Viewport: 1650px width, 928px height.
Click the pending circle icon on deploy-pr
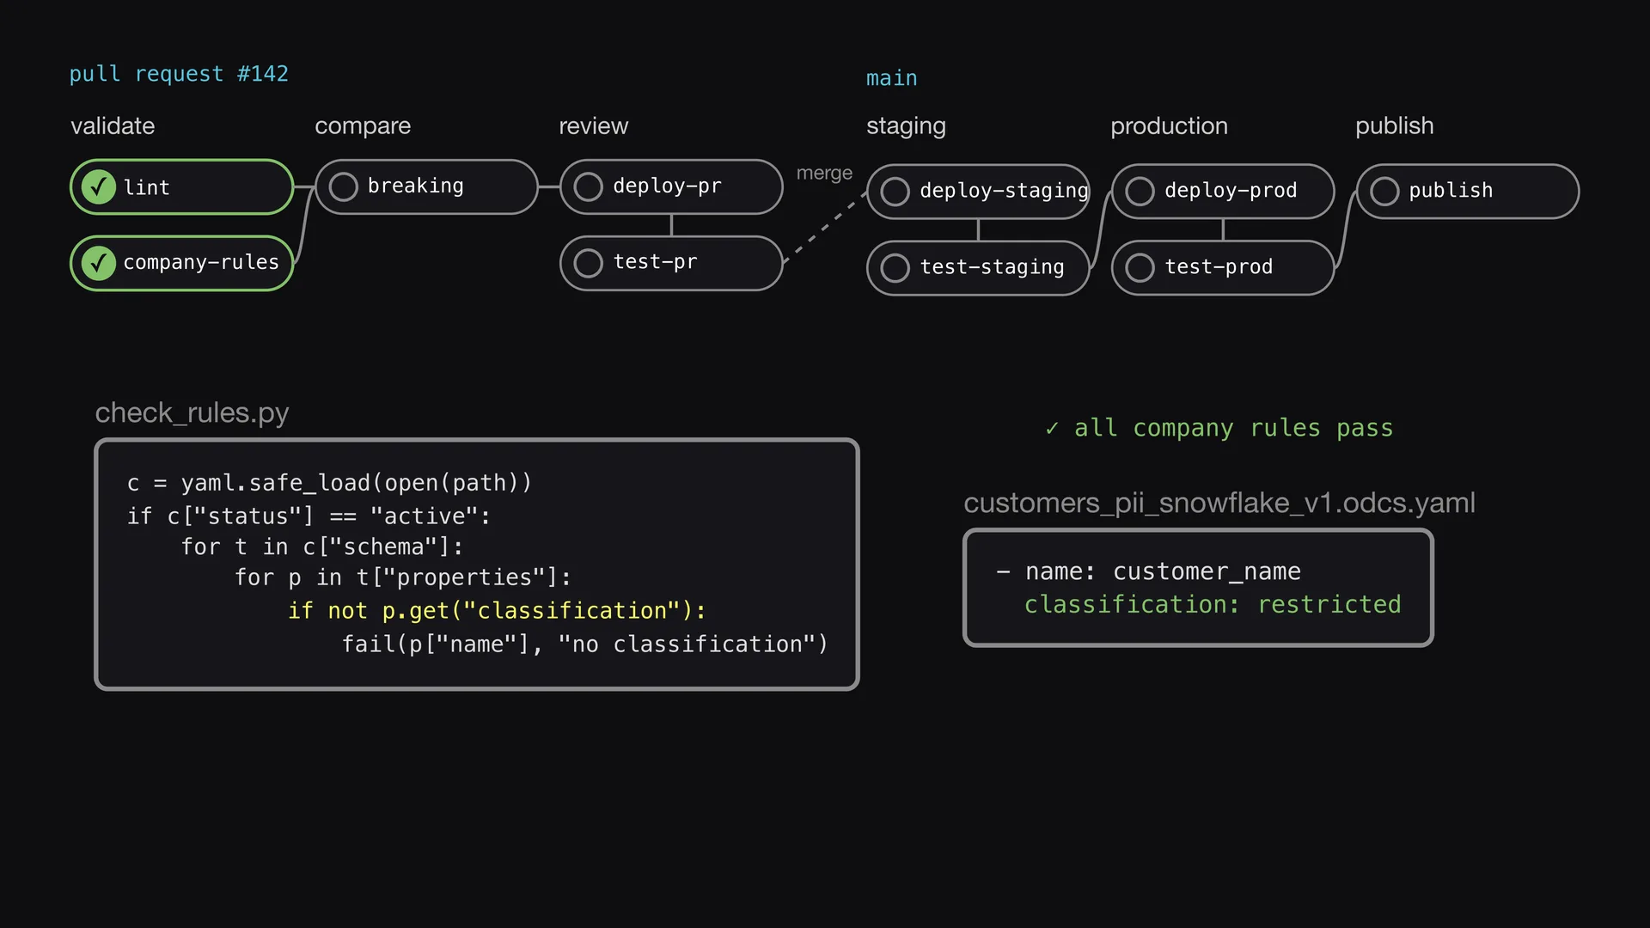tap(589, 186)
